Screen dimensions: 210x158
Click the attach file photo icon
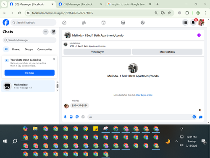[x=71, y=117]
